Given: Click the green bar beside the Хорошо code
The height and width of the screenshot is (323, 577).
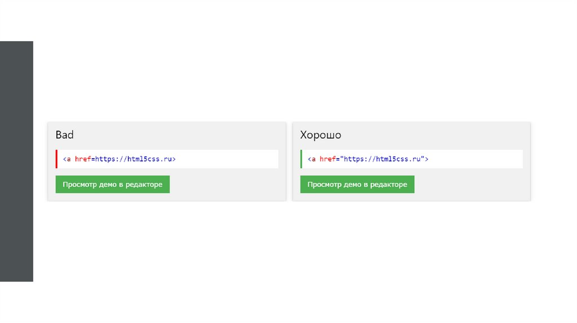Looking at the screenshot, I should pyautogui.click(x=301, y=159).
